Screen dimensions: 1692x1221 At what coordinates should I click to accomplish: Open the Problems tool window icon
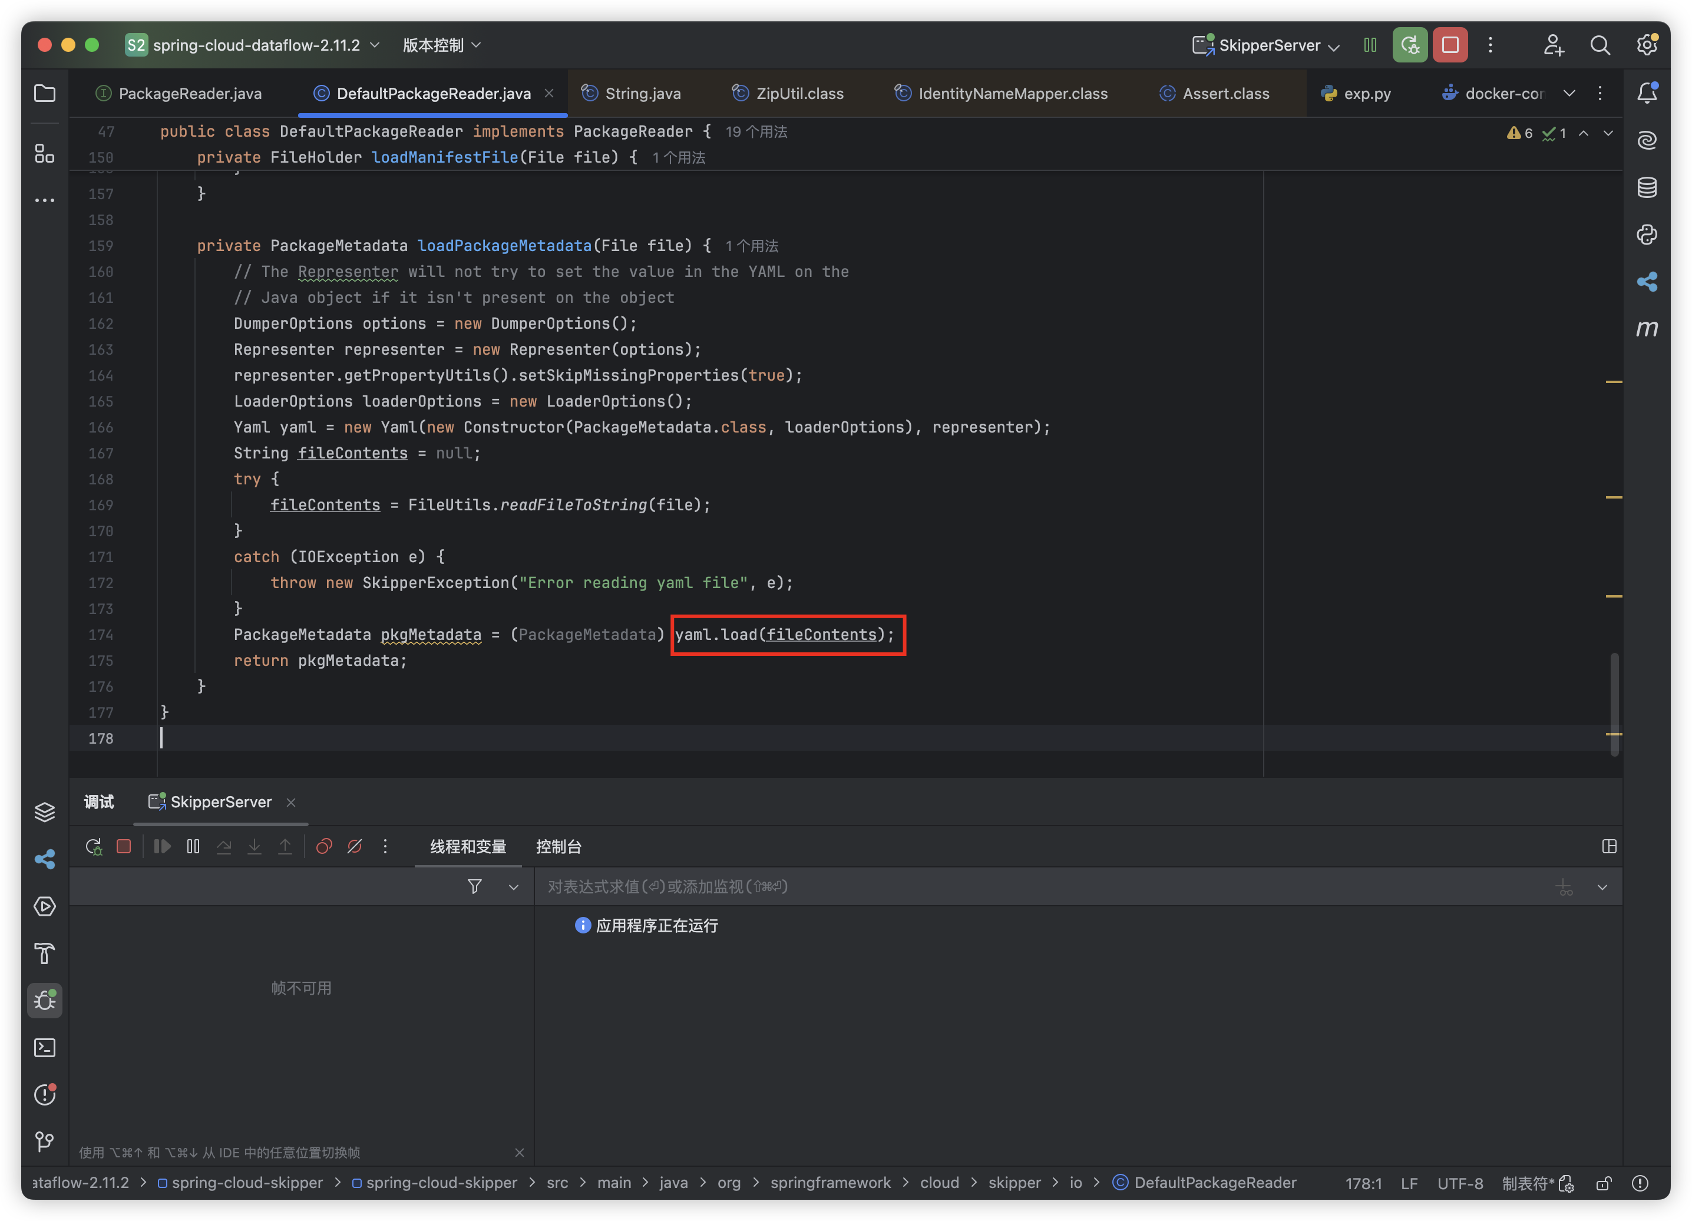click(x=45, y=1095)
